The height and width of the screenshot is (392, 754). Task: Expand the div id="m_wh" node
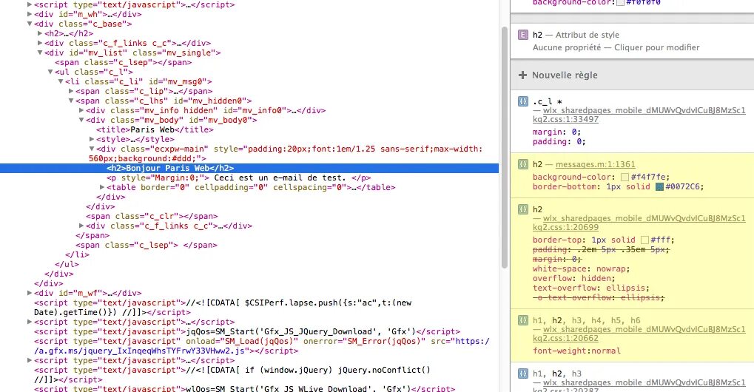(30, 14)
